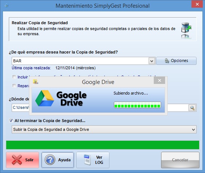Toggle the 'Reparar' checkbox
Image resolution: width=205 pixels, height=173 pixels.
(x=14, y=86)
